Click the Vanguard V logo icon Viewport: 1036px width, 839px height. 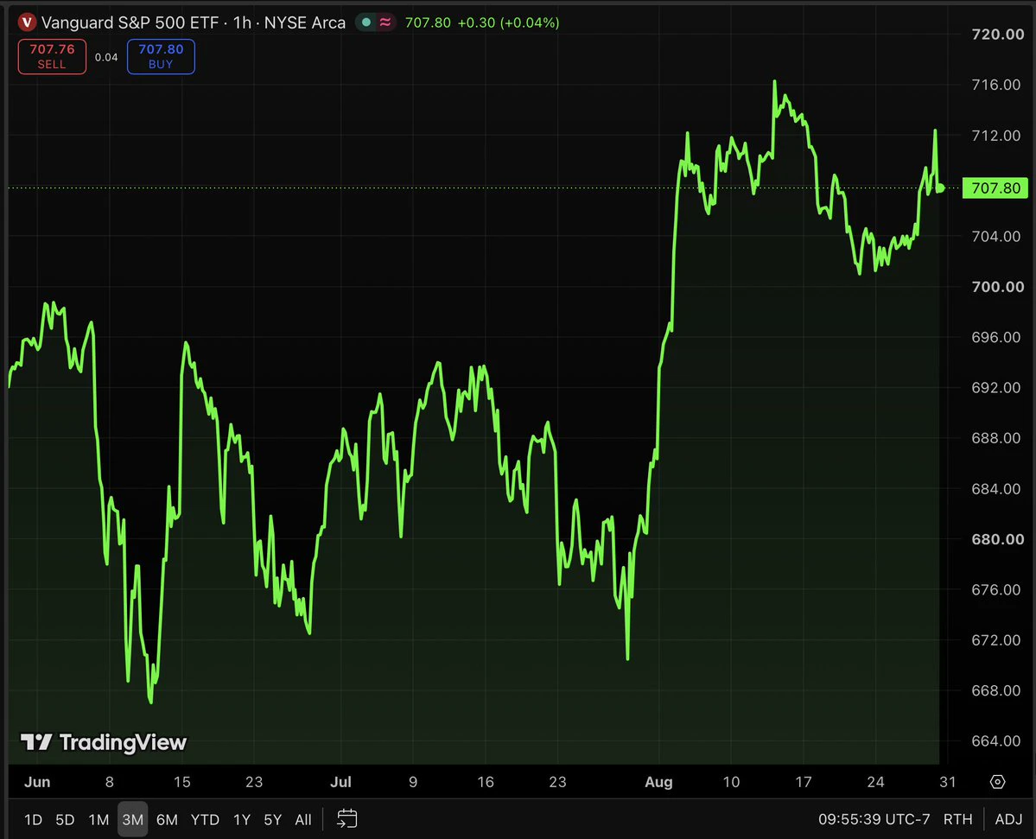point(27,22)
